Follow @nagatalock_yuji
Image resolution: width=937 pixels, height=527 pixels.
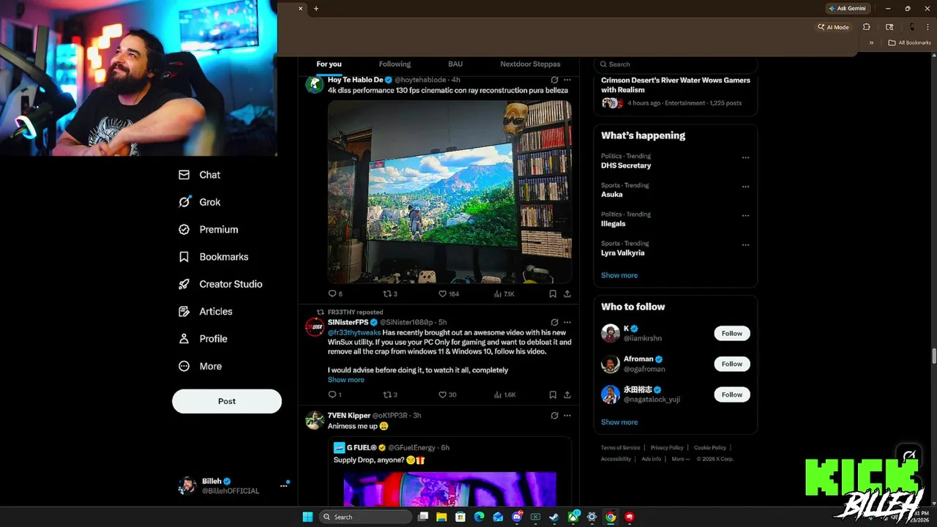[732, 395]
